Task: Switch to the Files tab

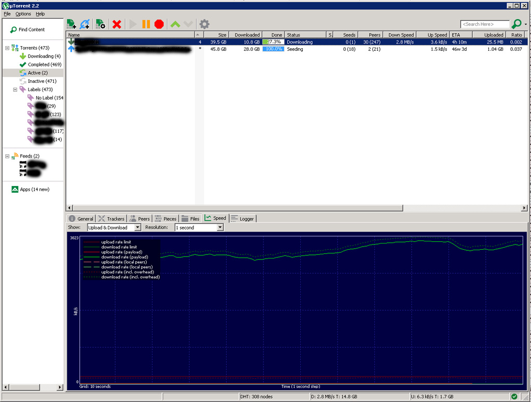Action: point(191,219)
